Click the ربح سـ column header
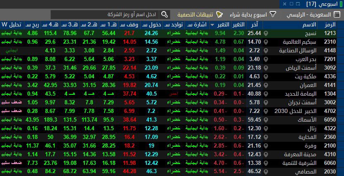 tap(32, 25)
